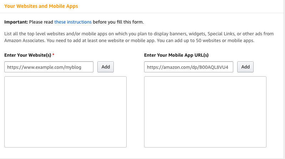Viewport: 285px width, 159px height.
Task: Click the red required asterisk
Action: pos(54,55)
